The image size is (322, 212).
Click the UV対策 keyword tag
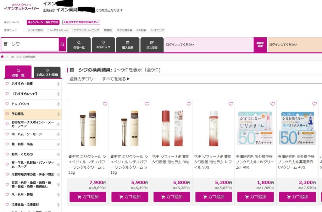pos(142,30)
